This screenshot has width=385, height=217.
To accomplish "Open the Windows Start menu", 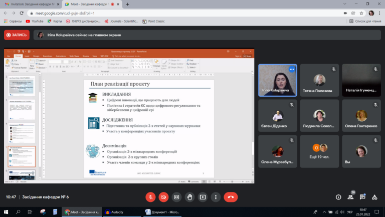I will (x=6, y=212).
